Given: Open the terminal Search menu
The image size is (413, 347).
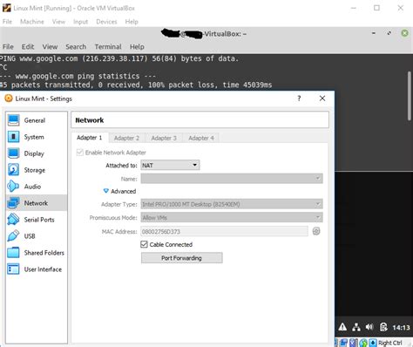Looking at the screenshot, I should click(x=76, y=46).
